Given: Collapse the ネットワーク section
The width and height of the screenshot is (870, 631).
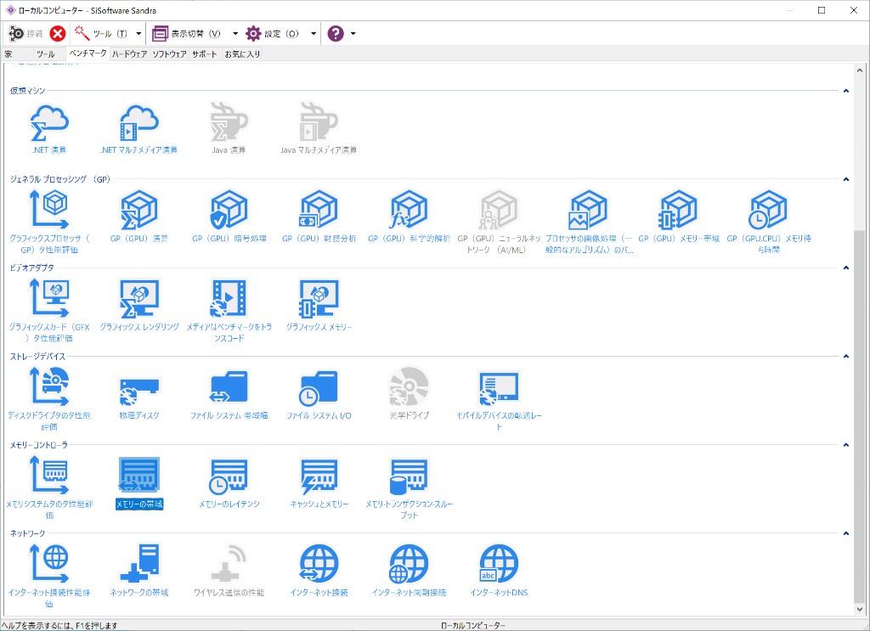Looking at the screenshot, I should (x=846, y=533).
